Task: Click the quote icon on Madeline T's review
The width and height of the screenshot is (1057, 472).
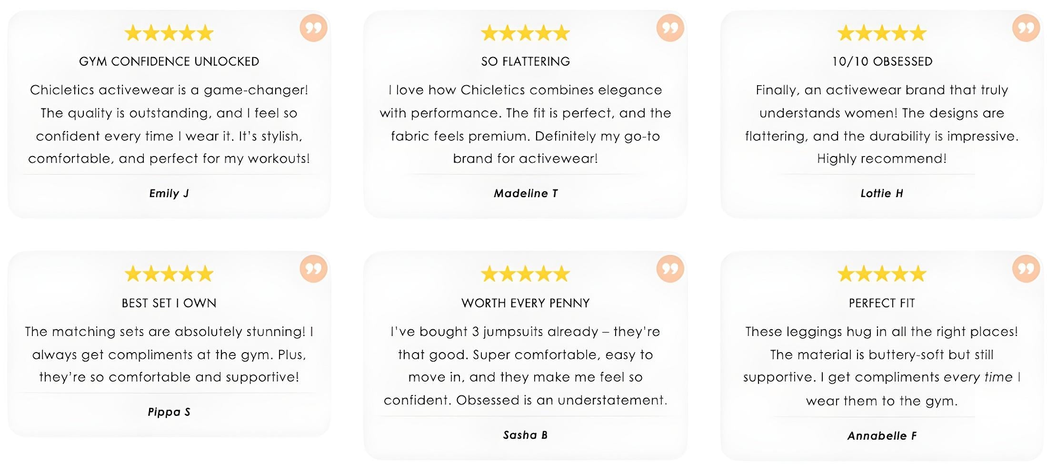Action: pos(670,28)
